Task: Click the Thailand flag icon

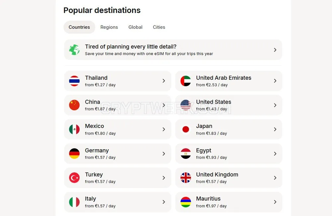Action: (x=74, y=81)
